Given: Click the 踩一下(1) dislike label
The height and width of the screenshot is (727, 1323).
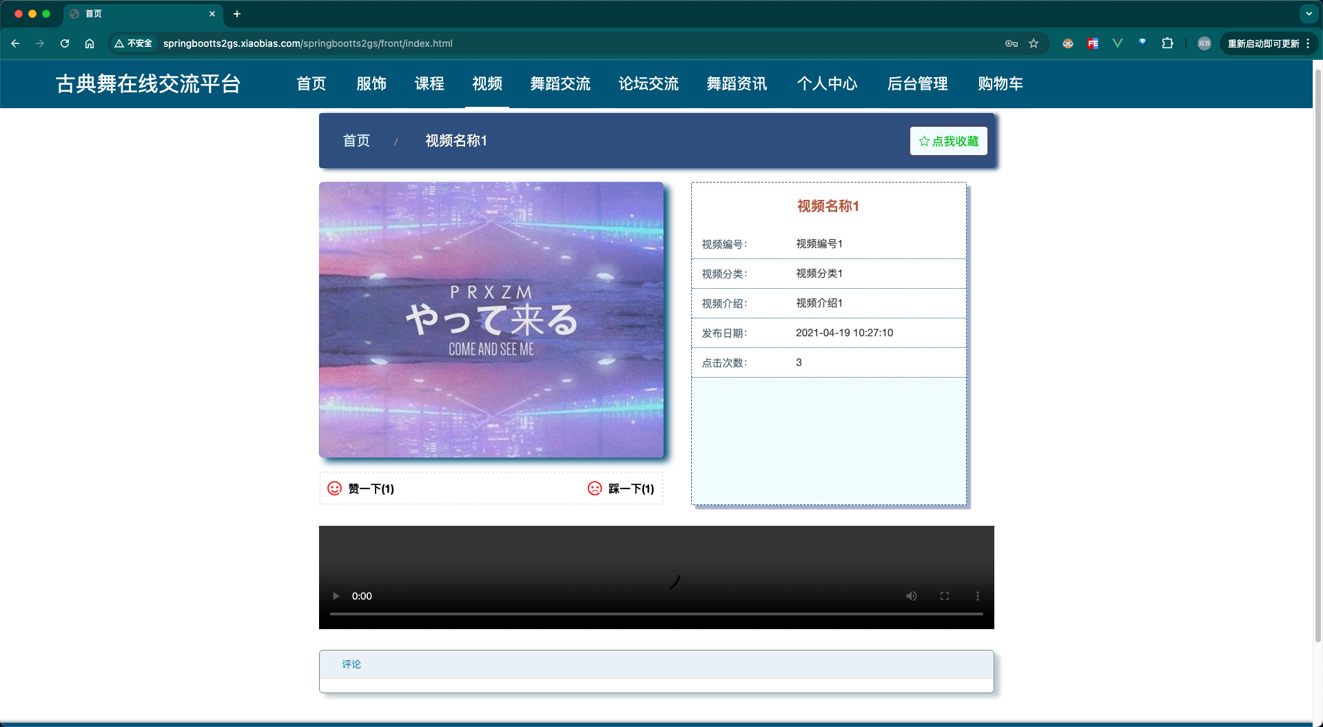Looking at the screenshot, I should coord(631,489).
